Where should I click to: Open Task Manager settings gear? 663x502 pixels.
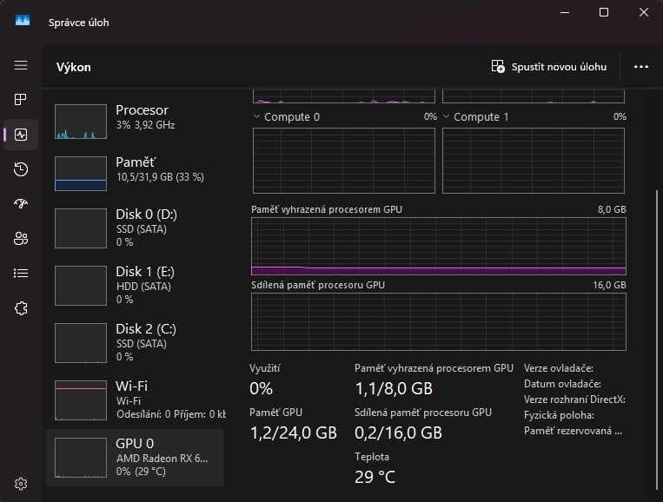[x=21, y=484]
